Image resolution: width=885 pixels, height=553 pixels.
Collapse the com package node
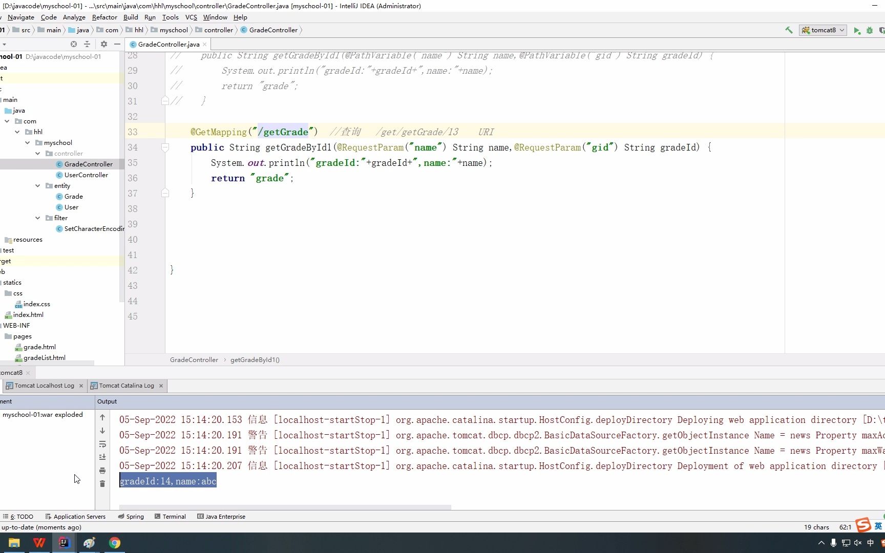coord(7,121)
